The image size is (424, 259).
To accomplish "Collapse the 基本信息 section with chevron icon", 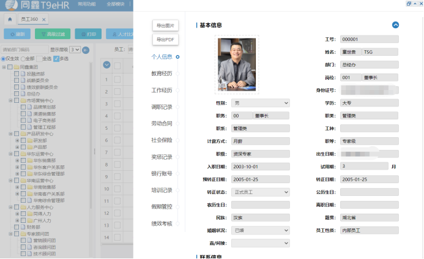I will 395,25.
